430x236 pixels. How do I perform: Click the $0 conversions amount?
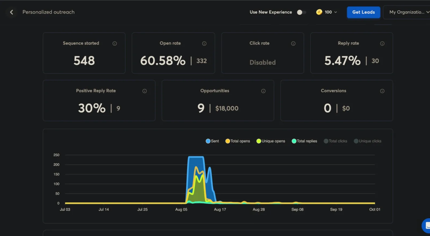346,108
